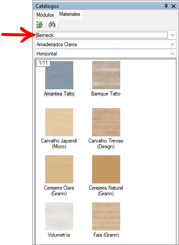Screen dimensions: 179x245
Task: Switch to the Módulos tab
Action: coord(45,15)
